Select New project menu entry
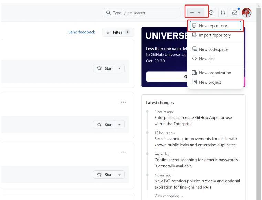Viewport: 262px width, 200px height. (210, 82)
